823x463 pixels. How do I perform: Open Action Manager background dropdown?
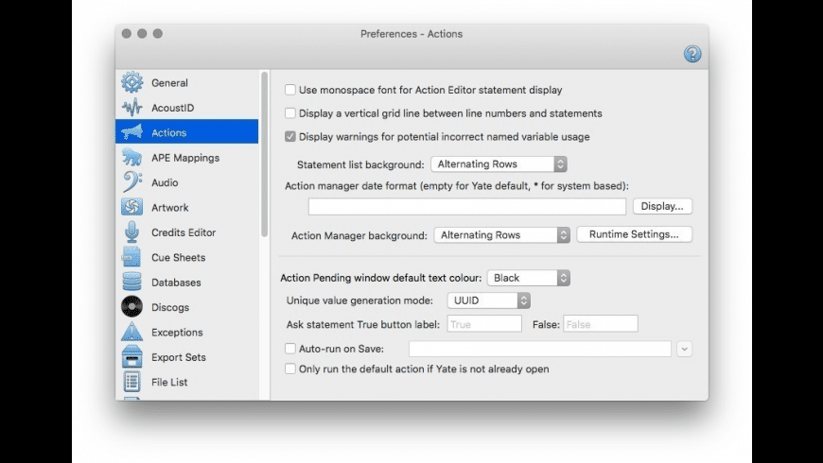pyautogui.click(x=501, y=235)
